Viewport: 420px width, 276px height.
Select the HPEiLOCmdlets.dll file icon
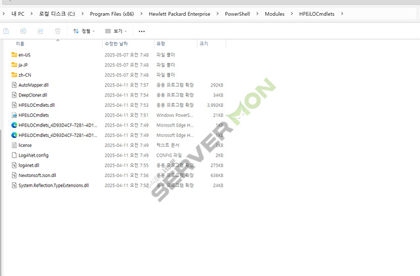tap(14, 105)
